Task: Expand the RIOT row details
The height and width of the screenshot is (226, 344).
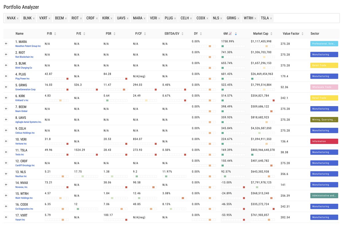Action: [x=6, y=54]
